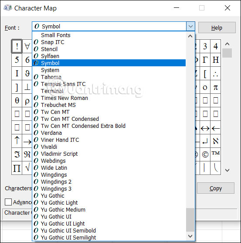Click the Character Map app icon in title bar
The image size is (241, 243).
(8, 8)
